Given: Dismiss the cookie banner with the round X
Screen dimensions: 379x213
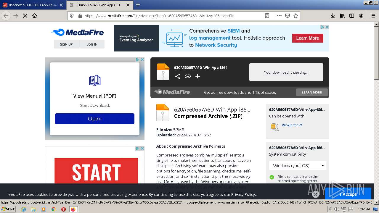Looking at the screenshot, I should tap(316, 194).
